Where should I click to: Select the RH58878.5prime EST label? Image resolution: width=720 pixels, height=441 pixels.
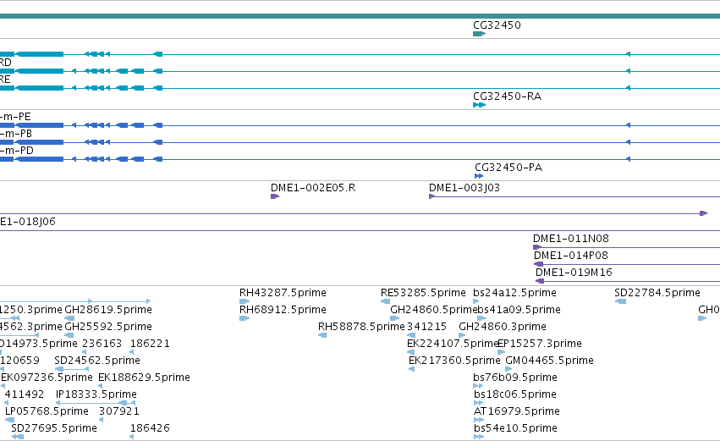[361, 327]
